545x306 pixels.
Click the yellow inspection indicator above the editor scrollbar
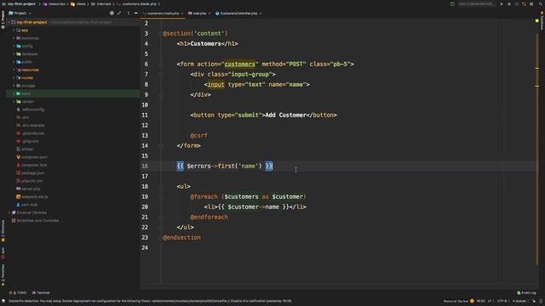pyautogui.click(x=537, y=20)
